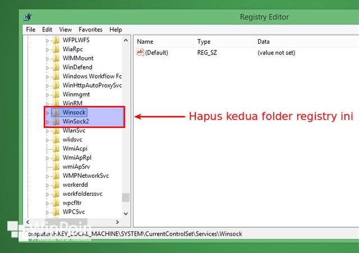Click the Registry Editor title bar icon

[x=27, y=17]
